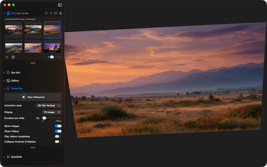The image size is (267, 167).
Task: Switch the files panel to list view
Action: 46,13
